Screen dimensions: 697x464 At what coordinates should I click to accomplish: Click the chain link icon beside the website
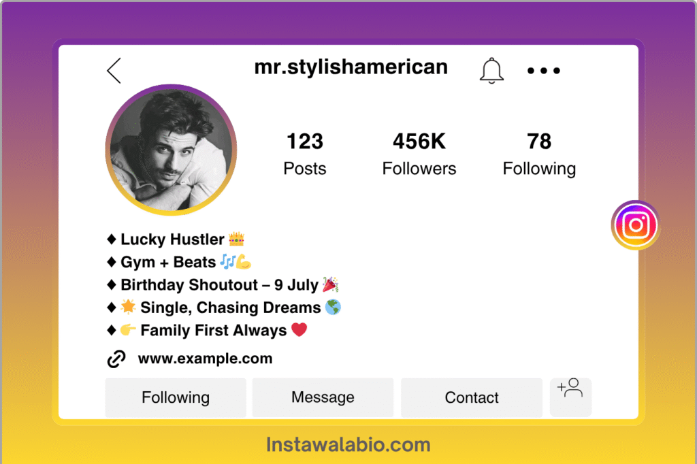click(x=116, y=359)
